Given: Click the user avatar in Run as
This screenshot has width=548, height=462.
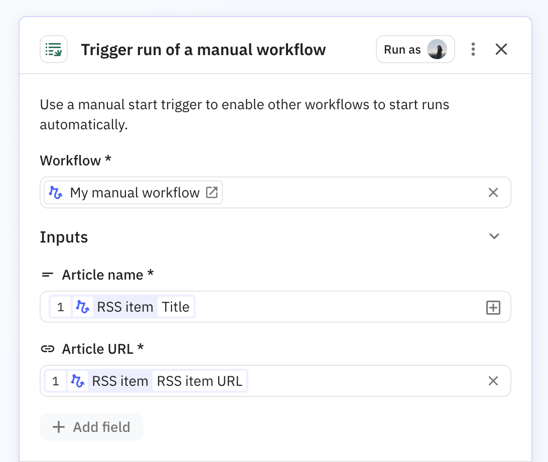Looking at the screenshot, I should pos(437,49).
